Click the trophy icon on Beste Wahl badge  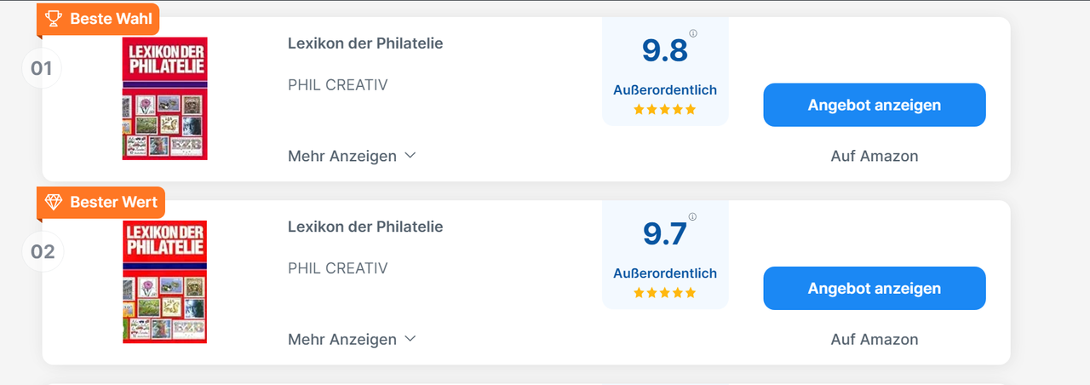(x=53, y=18)
